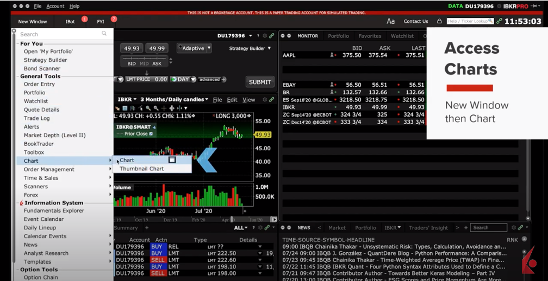Image resolution: width=548 pixels, height=281 pixels.
Task: Click the IBot assistant button
Action: coord(70,22)
